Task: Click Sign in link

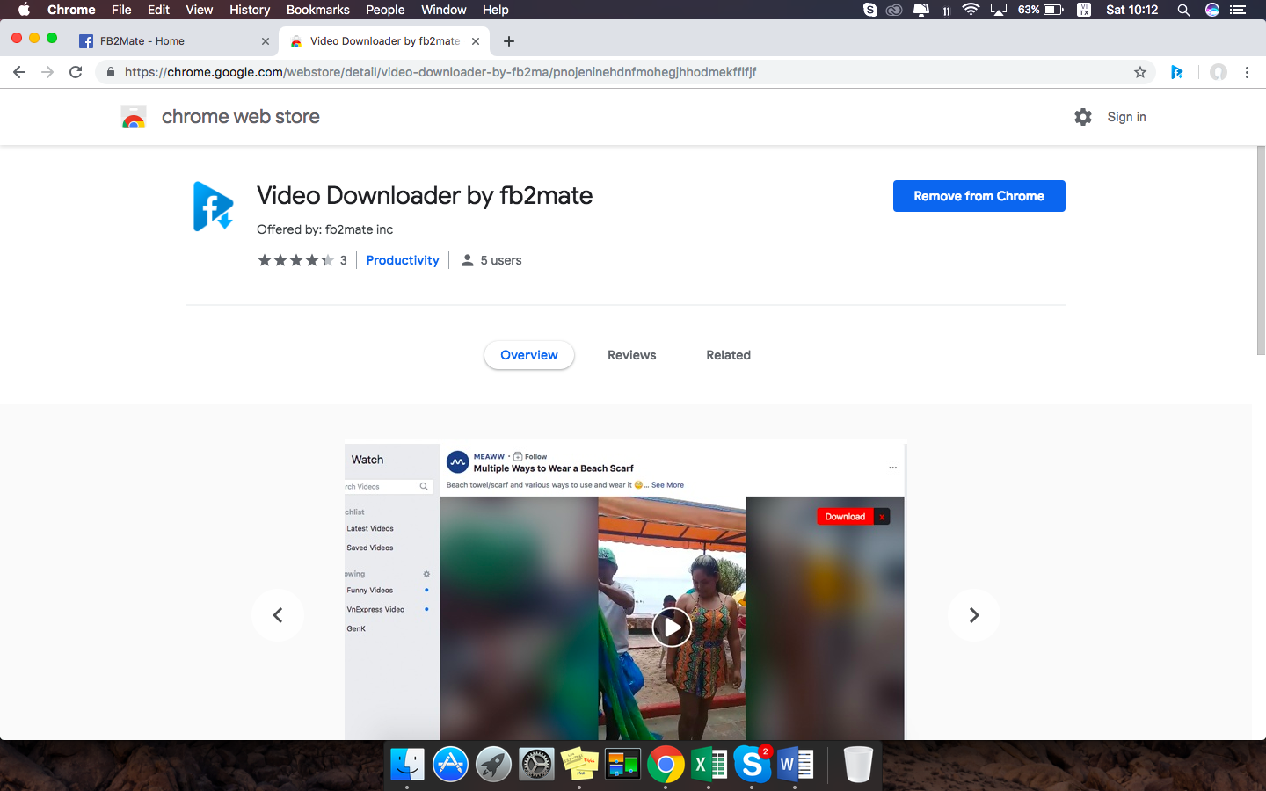Action: [1126, 117]
